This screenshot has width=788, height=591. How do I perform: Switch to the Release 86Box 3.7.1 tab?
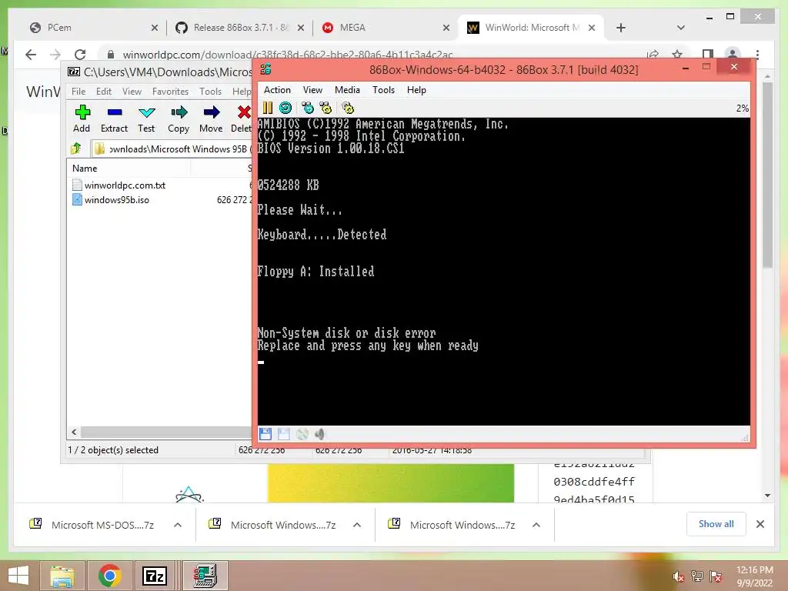240,28
